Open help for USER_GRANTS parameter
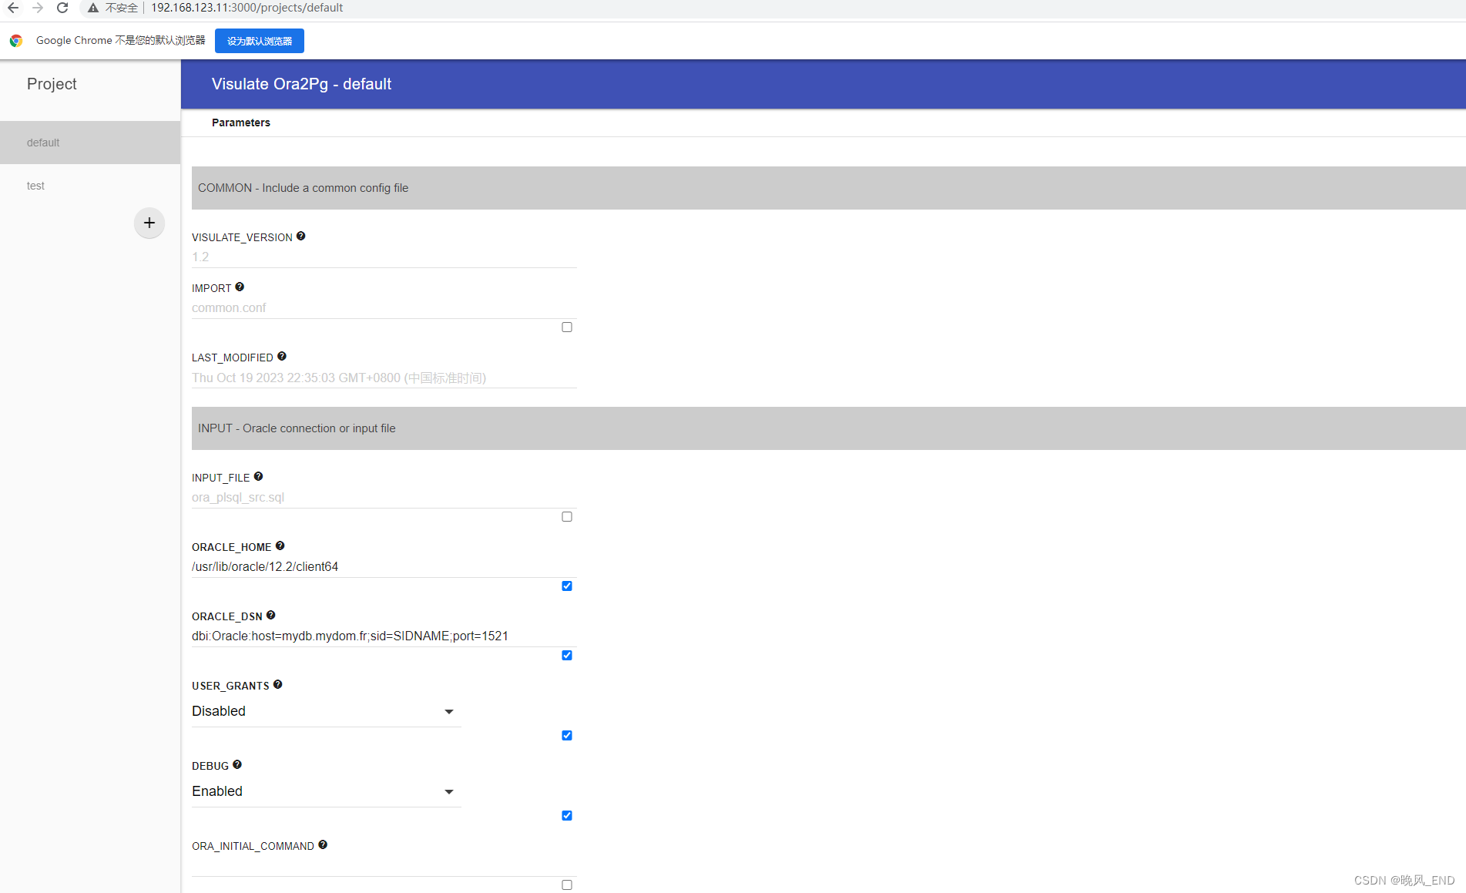 pos(278,683)
